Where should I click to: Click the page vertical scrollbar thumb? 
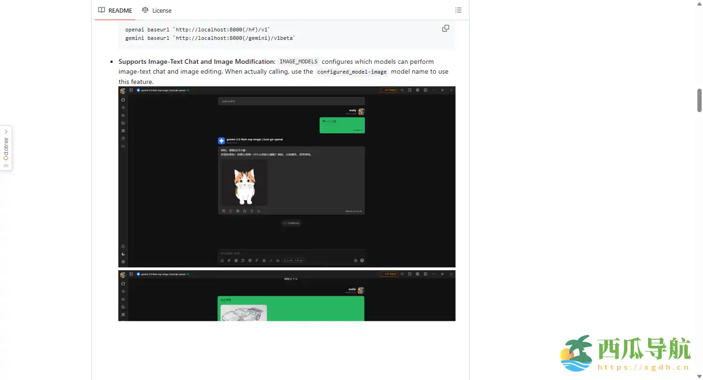click(x=699, y=100)
